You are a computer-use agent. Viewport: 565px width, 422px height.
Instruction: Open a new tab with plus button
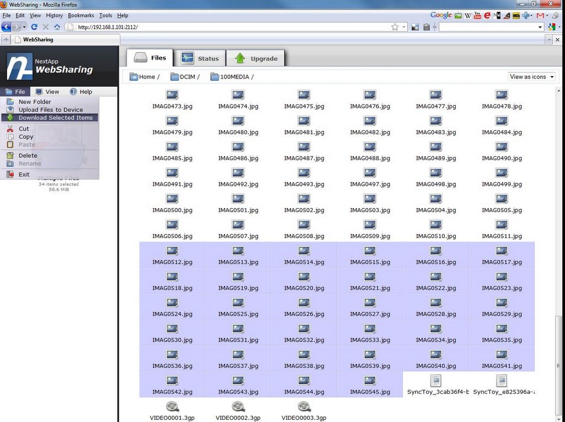click(6, 40)
